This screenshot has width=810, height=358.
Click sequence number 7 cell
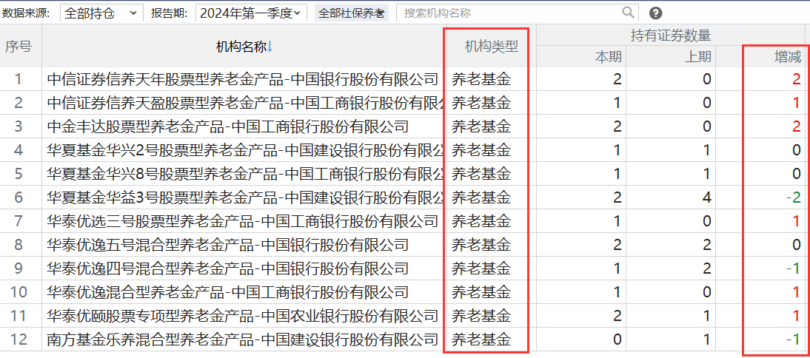(x=19, y=221)
